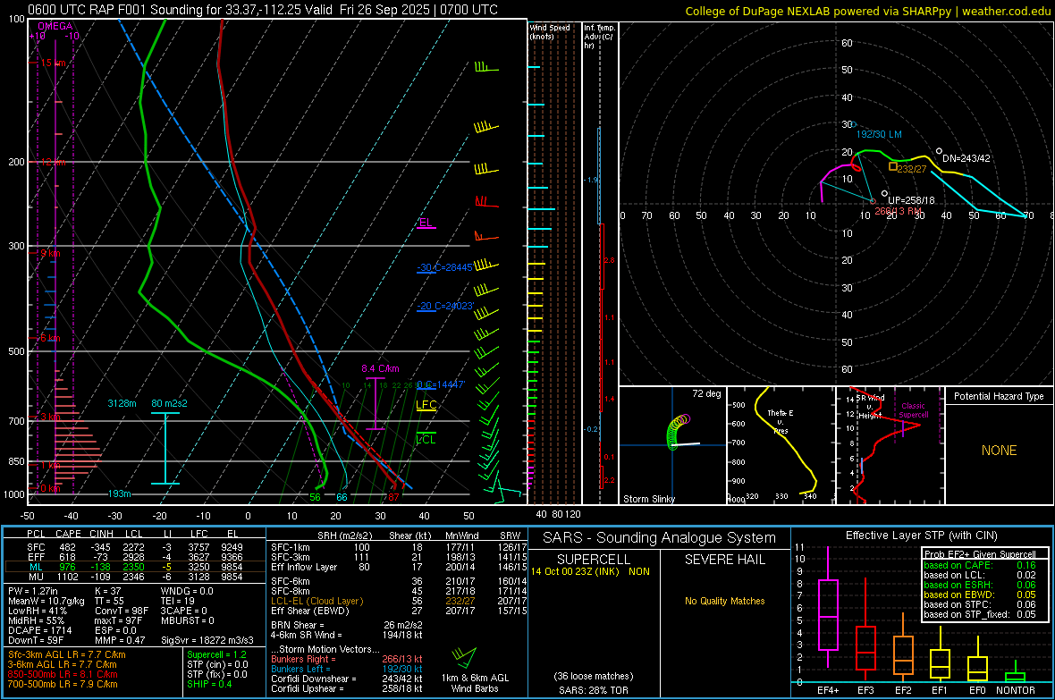1055x700 pixels.
Task: Click the LFC level marker label
Action: [x=426, y=404]
